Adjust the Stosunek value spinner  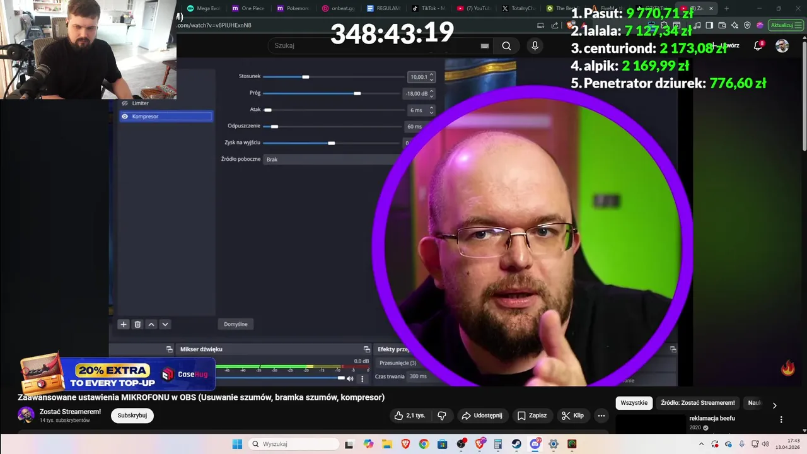point(431,77)
